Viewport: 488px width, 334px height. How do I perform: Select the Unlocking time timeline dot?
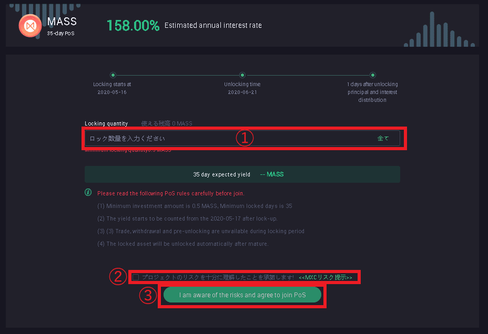pos(242,75)
